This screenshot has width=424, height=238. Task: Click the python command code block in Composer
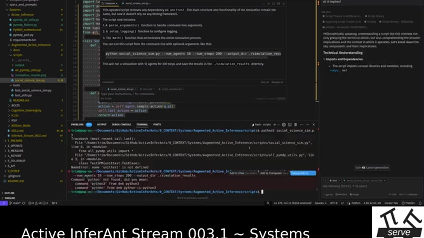(193, 54)
